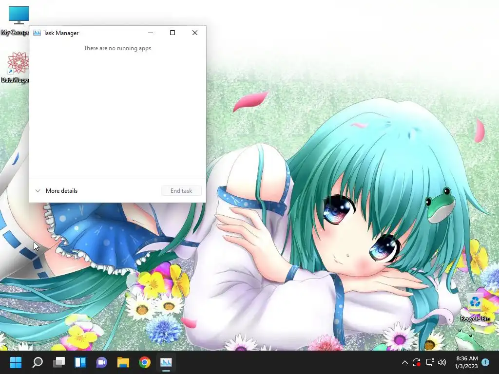
Task: Maximize the Task Manager window
Action: (173, 33)
